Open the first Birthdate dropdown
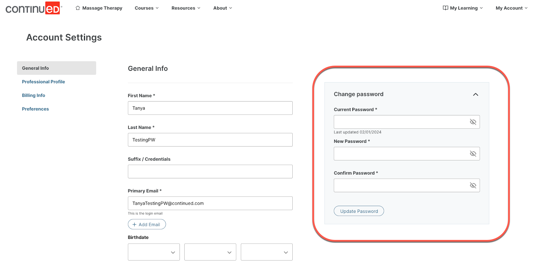Image resolution: width=542 pixels, height=267 pixels. point(154,252)
